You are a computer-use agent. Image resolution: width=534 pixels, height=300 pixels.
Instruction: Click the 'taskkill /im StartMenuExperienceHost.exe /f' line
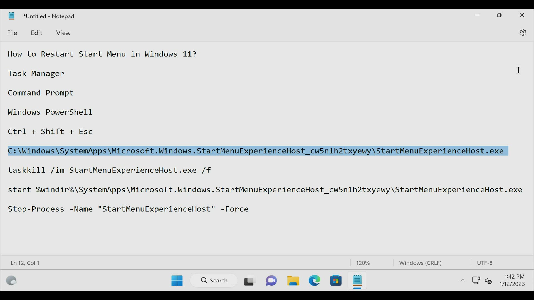click(110, 170)
